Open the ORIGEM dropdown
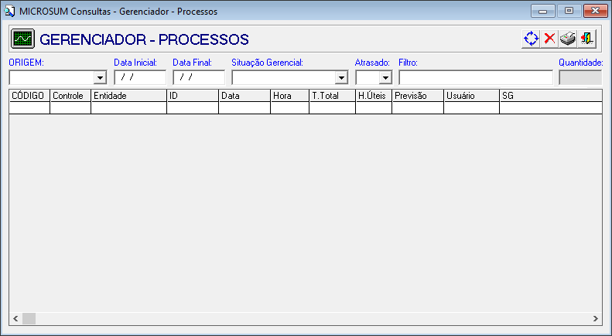The height and width of the screenshot is (336, 612). (99, 77)
